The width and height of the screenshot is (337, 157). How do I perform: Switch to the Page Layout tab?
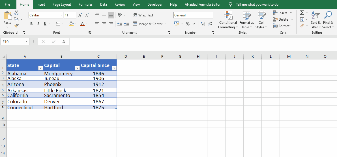coord(62,4)
